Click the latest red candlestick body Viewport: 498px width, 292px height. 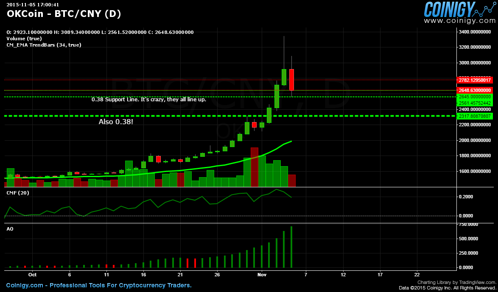tap(291, 80)
